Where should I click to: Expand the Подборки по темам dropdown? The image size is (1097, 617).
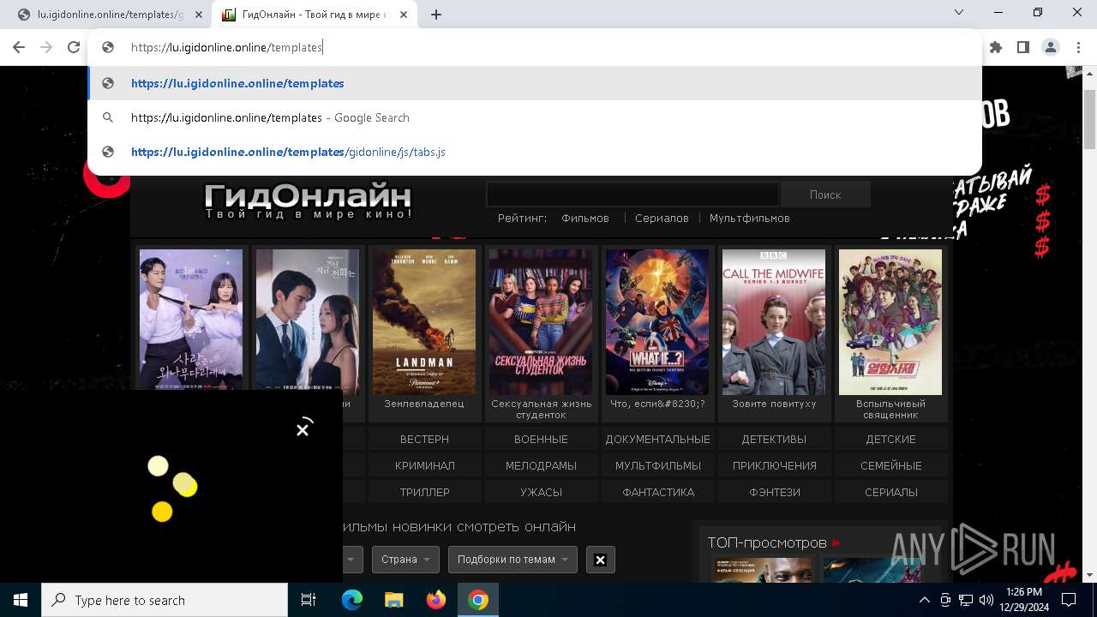(x=513, y=560)
